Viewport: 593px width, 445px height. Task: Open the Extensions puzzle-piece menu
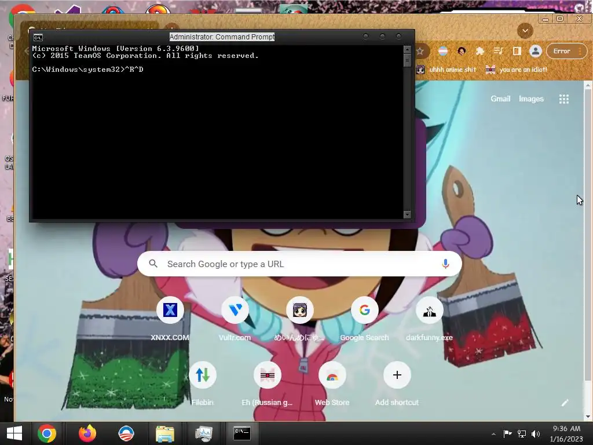click(x=480, y=51)
